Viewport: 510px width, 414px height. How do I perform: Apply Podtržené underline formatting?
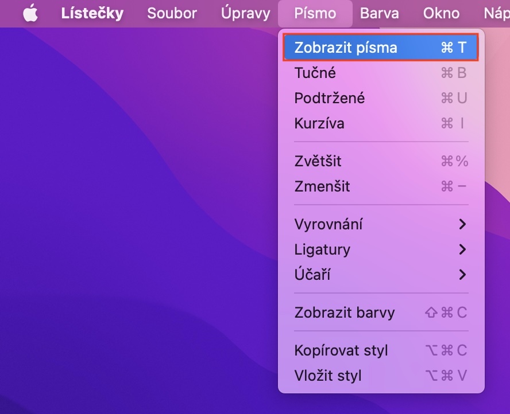pyautogui.click(x=330, y=98)
